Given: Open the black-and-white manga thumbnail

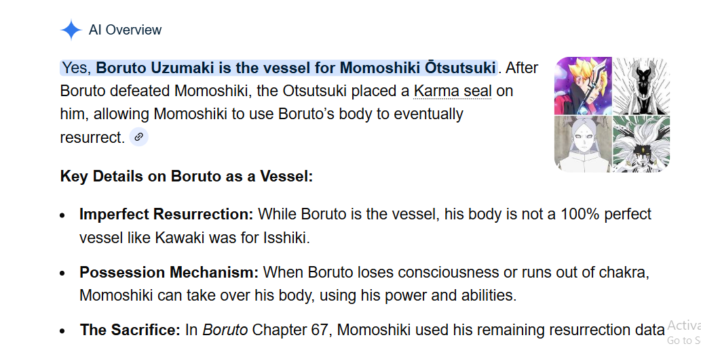Looking at the screenshot, I should tap(641, 86).
